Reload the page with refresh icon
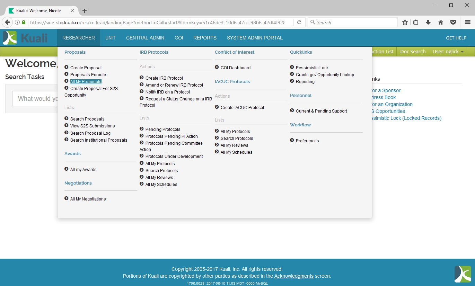 (x=299, y=23)
